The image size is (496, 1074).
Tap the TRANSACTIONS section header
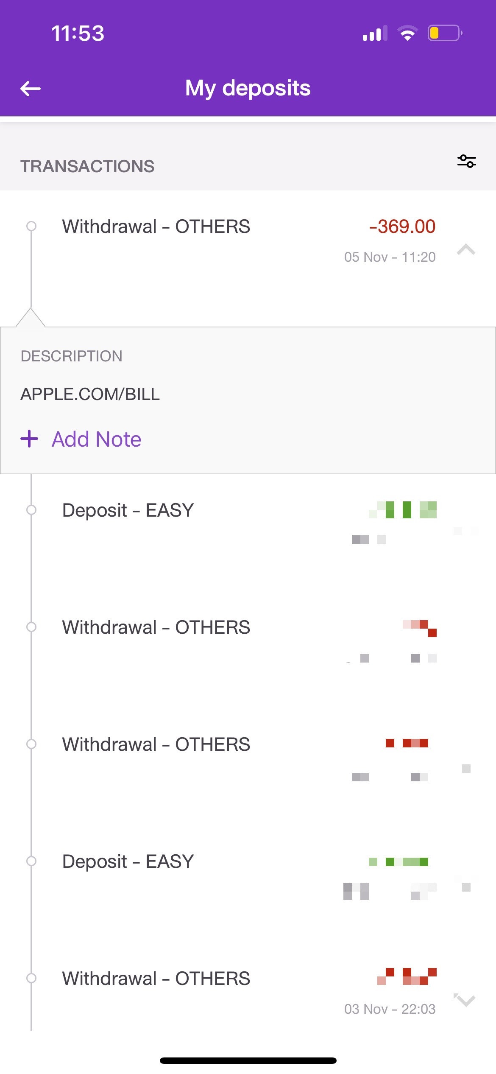(87, 166)
